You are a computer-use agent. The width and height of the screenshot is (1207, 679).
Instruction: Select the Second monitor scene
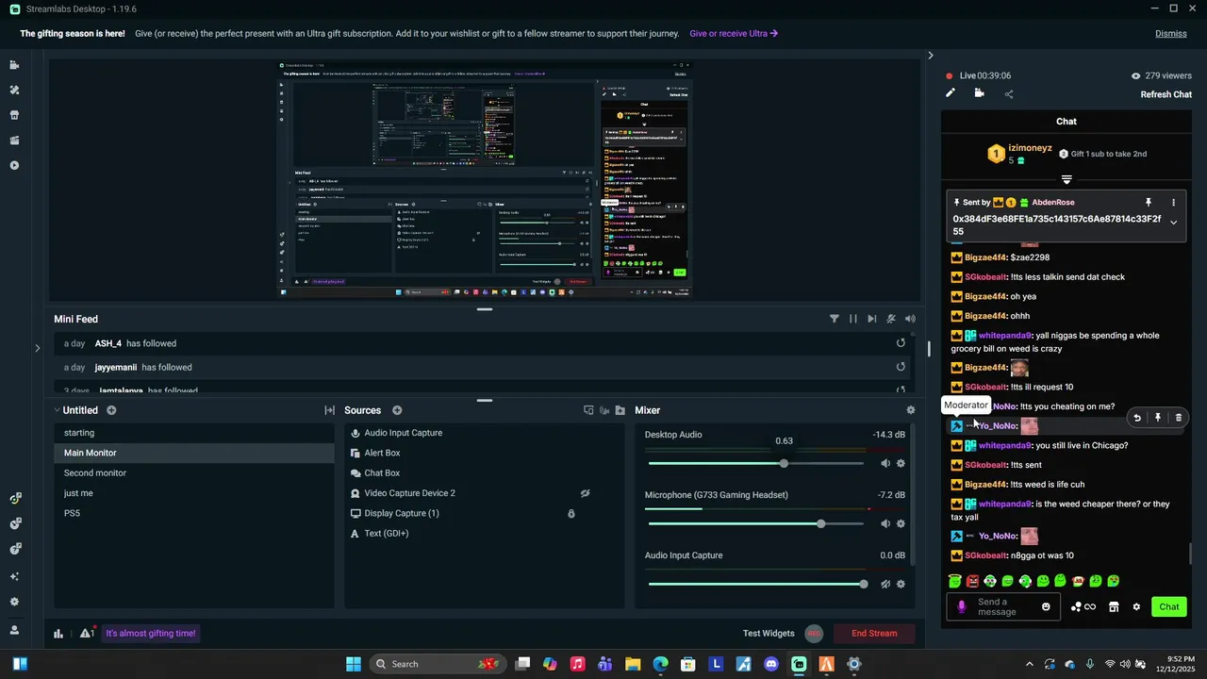(194, 473)
